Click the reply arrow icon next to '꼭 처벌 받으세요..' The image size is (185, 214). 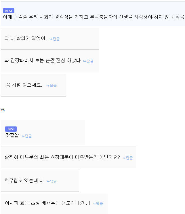click(48, 86)
